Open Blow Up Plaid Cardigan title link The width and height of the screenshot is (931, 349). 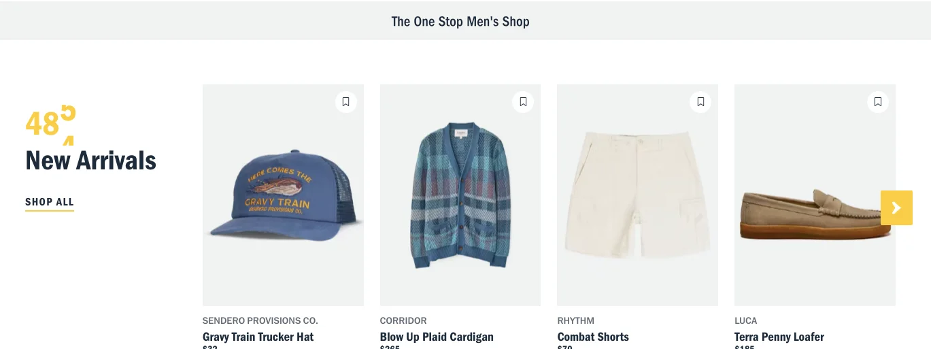[x=437, y=337]
